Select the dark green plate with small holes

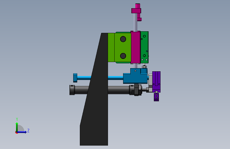click(145, 47)
